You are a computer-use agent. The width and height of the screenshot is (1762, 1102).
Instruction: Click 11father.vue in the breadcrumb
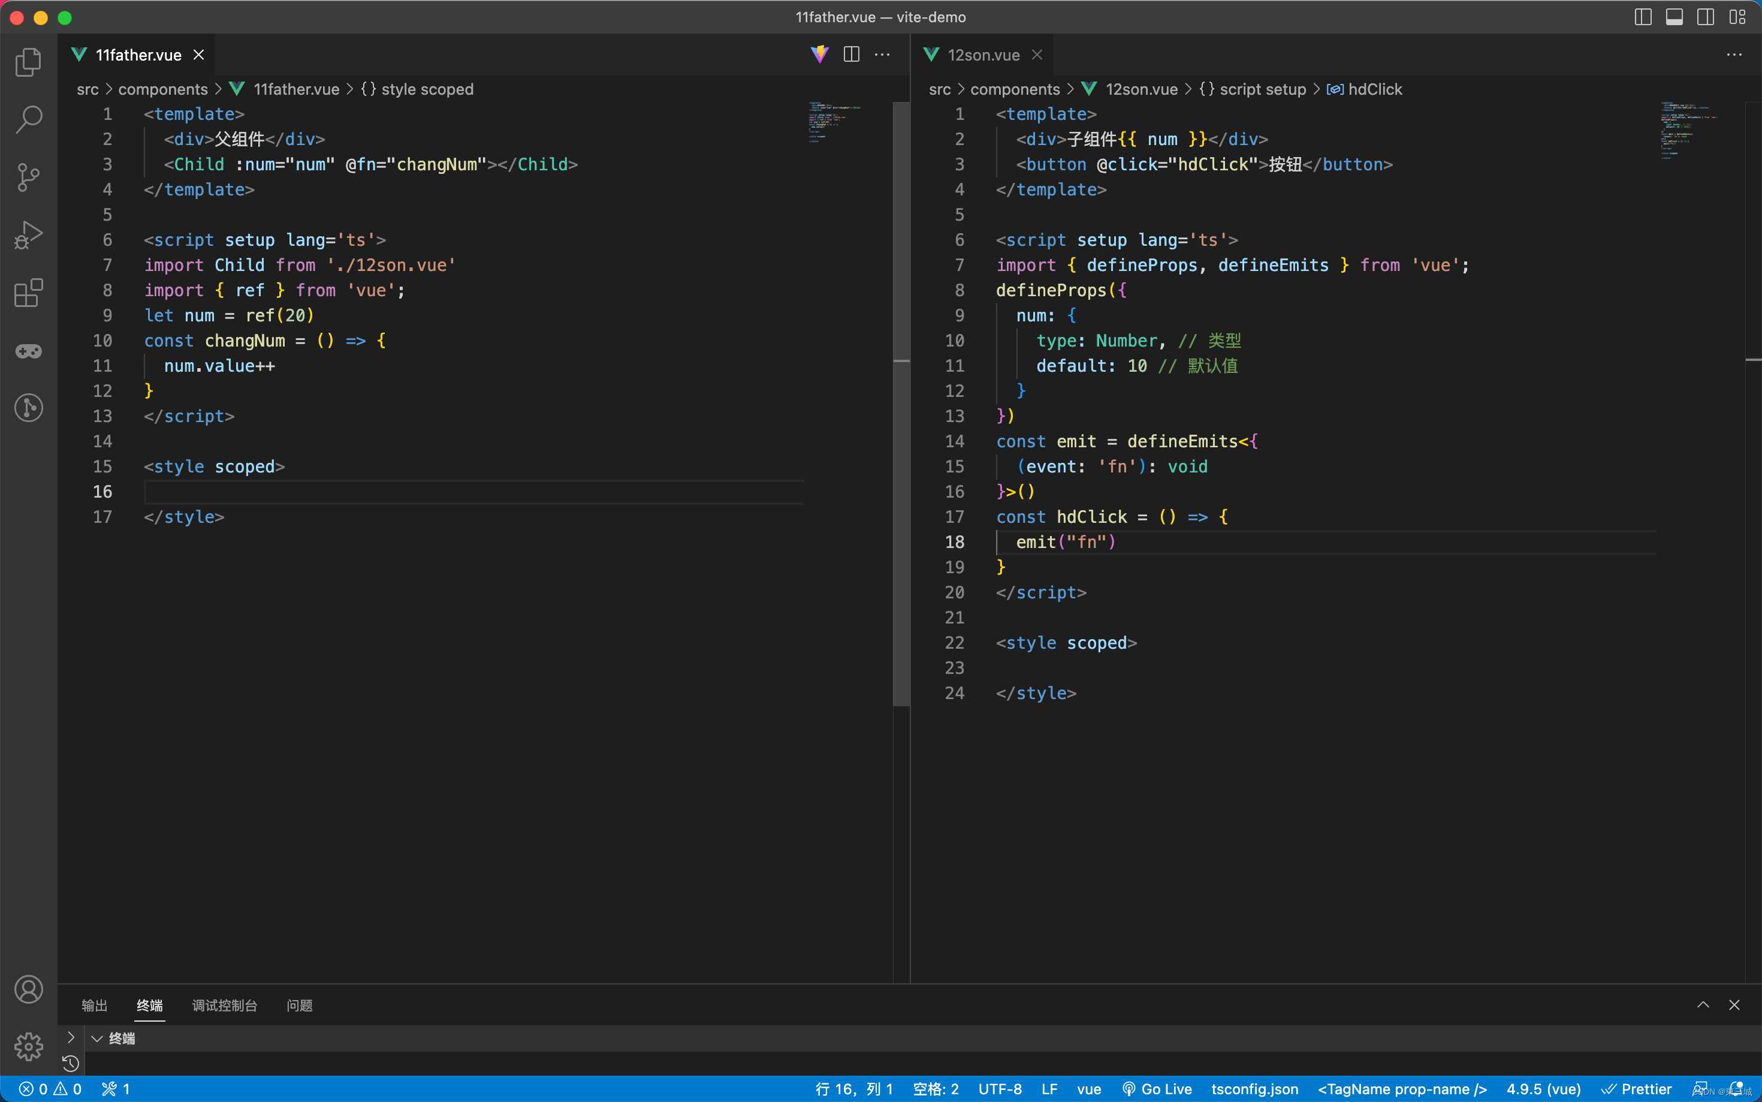pos(295,89)
